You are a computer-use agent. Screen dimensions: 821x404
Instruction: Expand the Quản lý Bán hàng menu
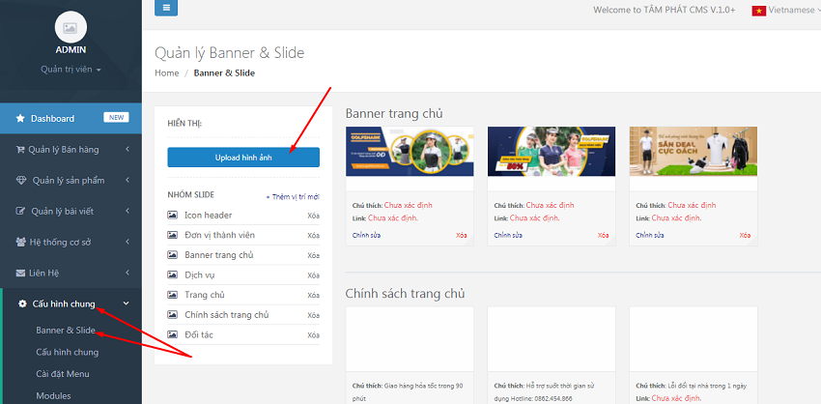click(71, 149)
